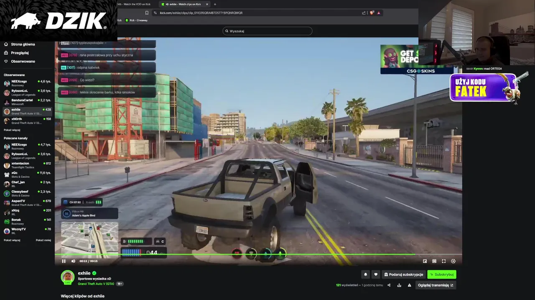Pause the clip playback
The width and height of the screenshot is (535, 300).
coord(64,261)
